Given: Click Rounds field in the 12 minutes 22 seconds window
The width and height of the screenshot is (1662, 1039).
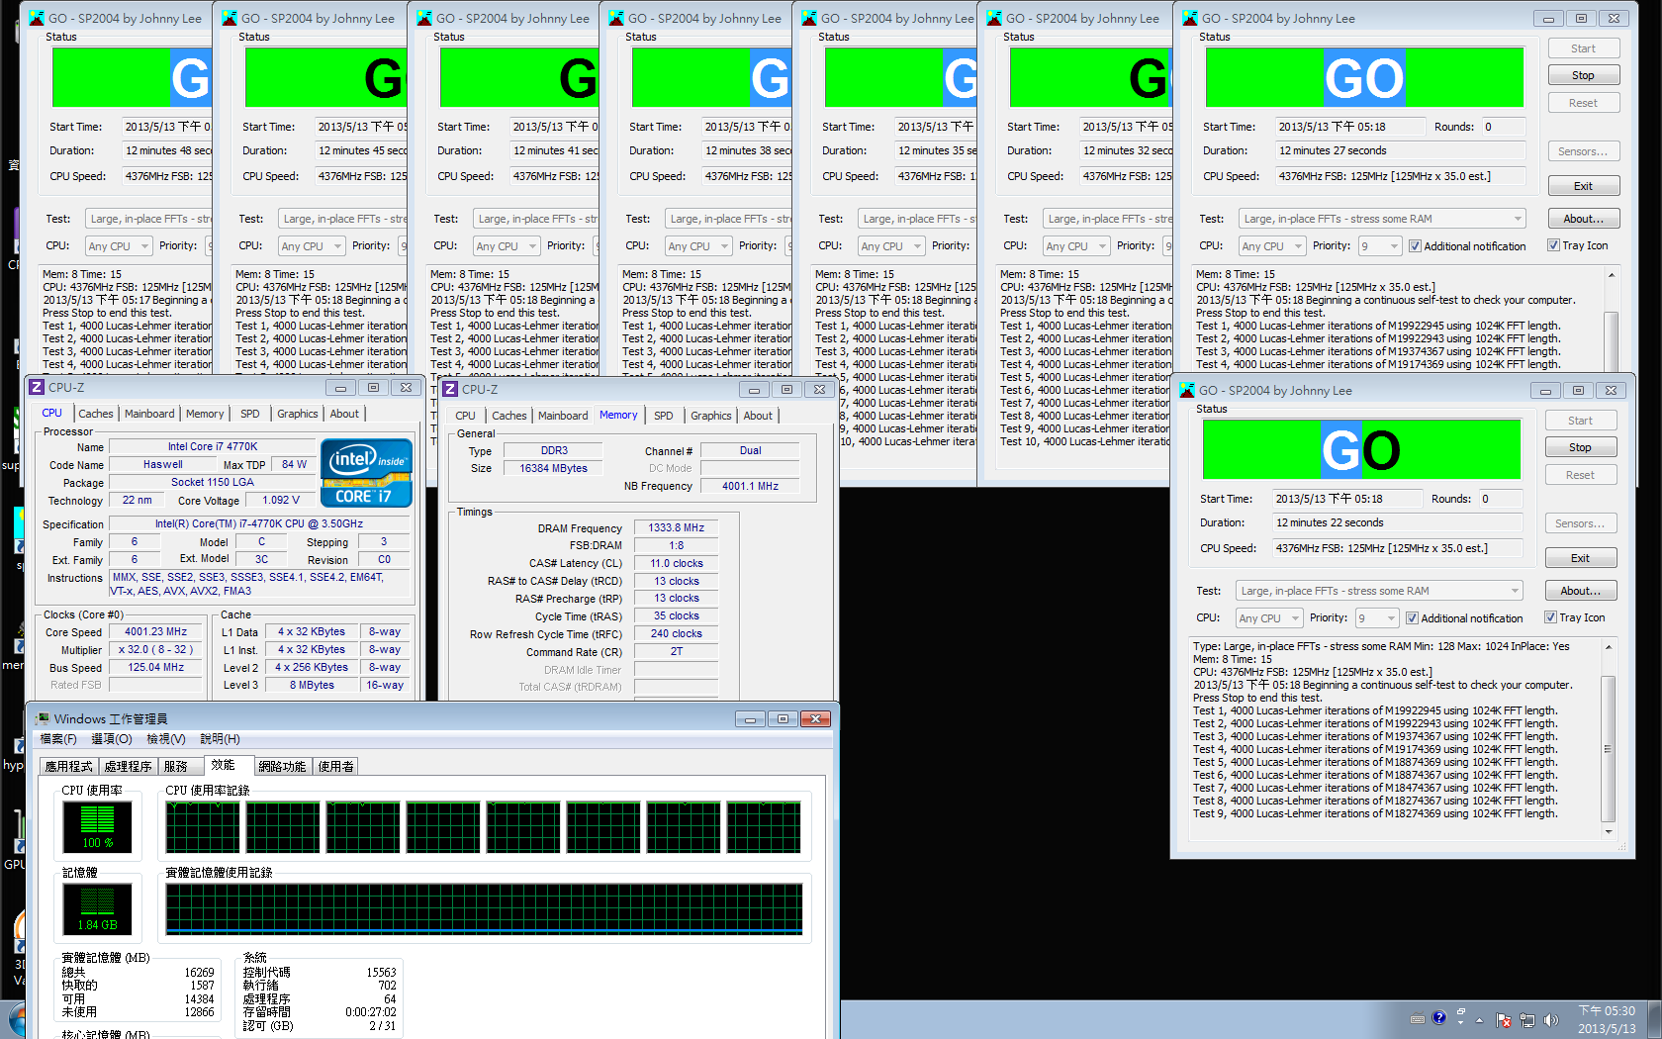Looking at the screenshot, I should pos(1500,499).
